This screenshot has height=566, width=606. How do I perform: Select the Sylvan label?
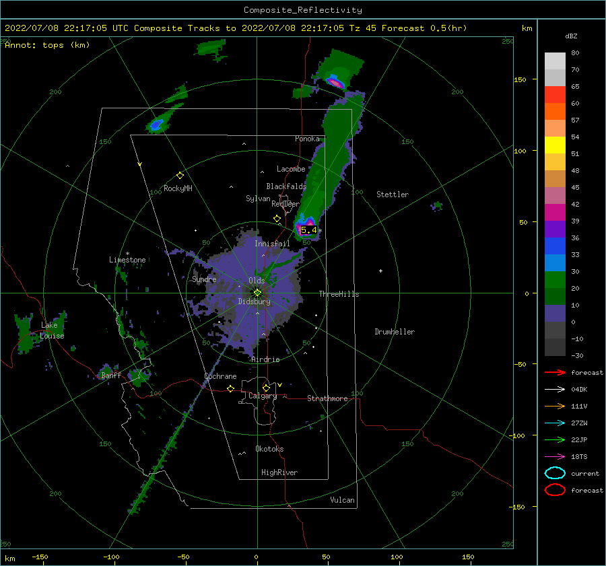tap(258, 199)
